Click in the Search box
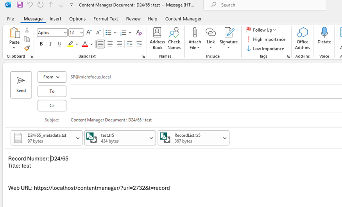 (x=265, y=5)
